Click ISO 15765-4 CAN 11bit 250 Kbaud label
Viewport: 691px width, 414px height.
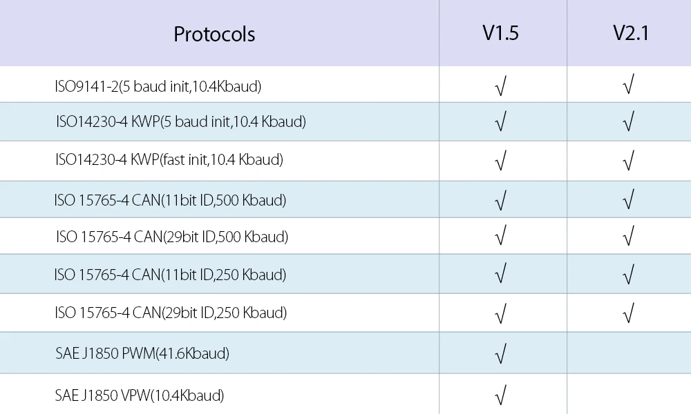tap(170, 275)
